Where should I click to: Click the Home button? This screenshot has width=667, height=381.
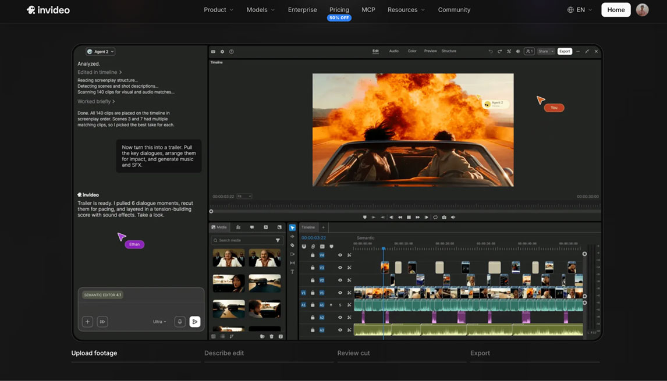[x=616, y=10]
